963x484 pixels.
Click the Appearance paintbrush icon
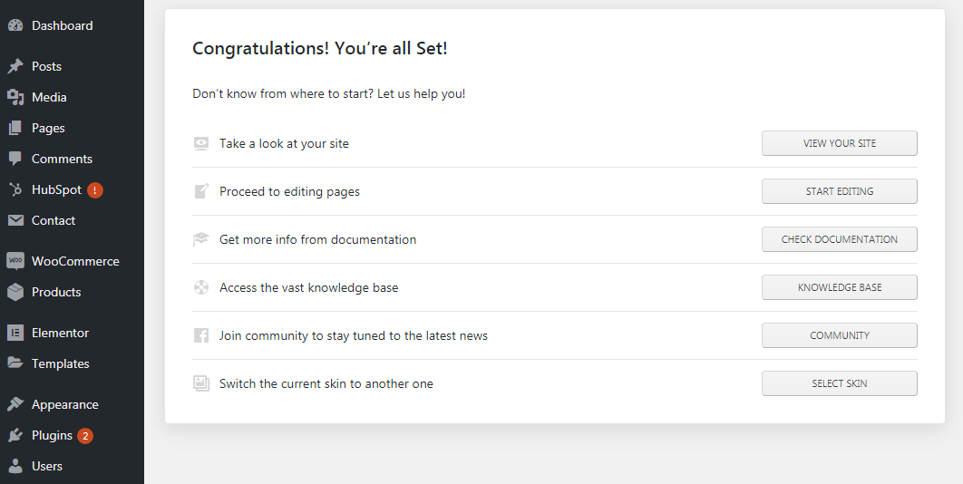pyautogui.click(x=15, y=404)
